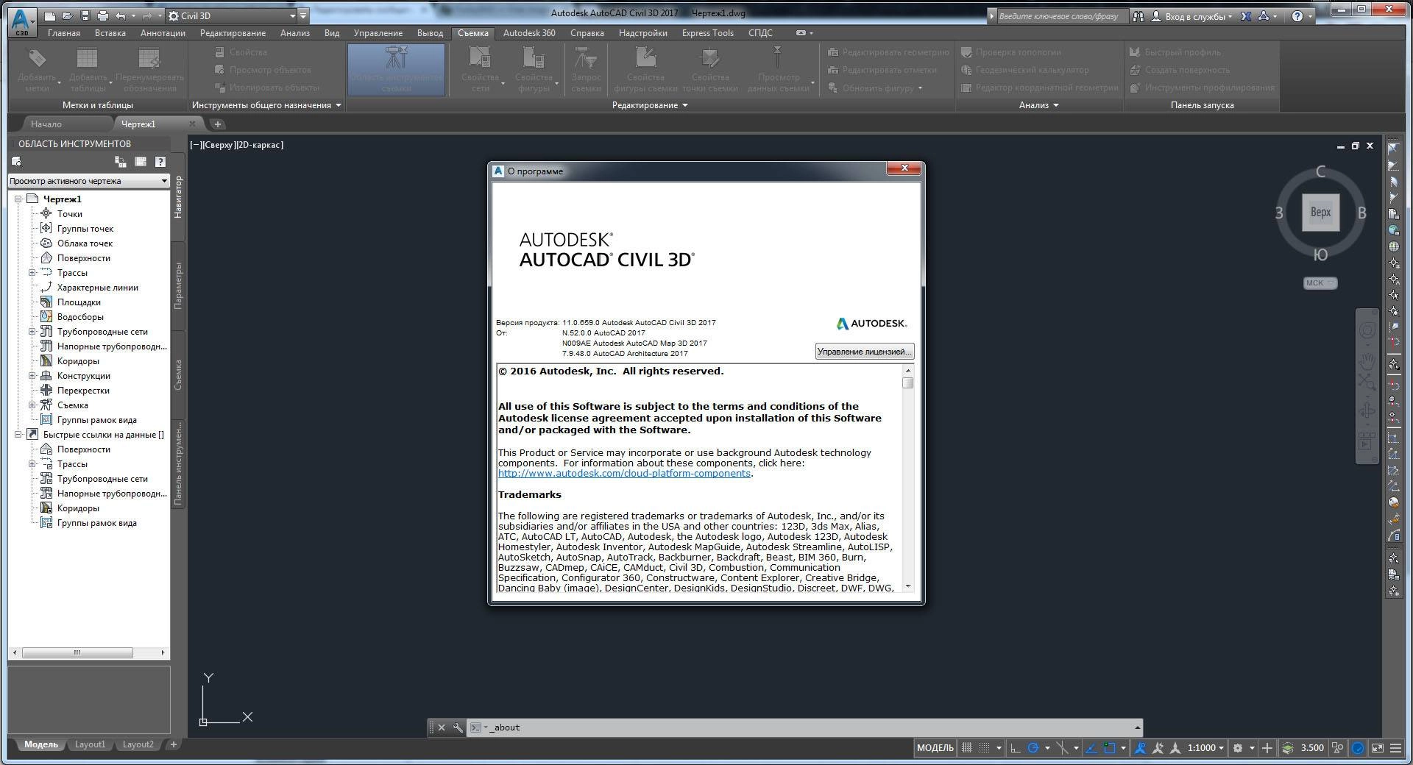Open the Просмотр активного чертежа dropdown

click(x=88, y=181)
